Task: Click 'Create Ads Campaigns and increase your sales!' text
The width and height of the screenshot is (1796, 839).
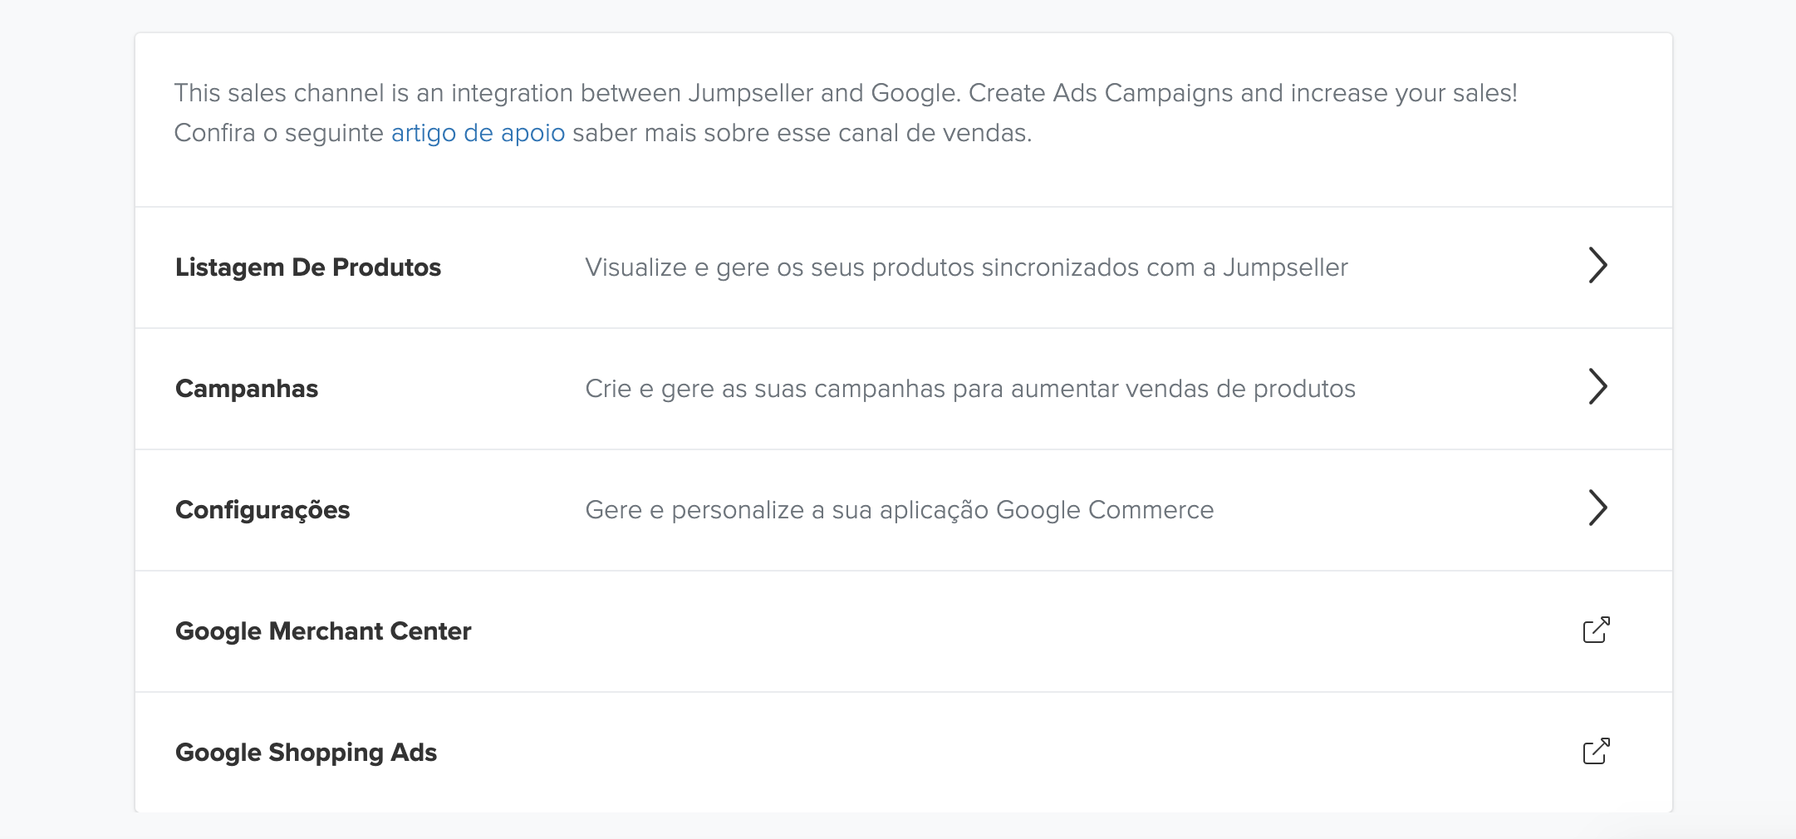Action: point(1243,93)
